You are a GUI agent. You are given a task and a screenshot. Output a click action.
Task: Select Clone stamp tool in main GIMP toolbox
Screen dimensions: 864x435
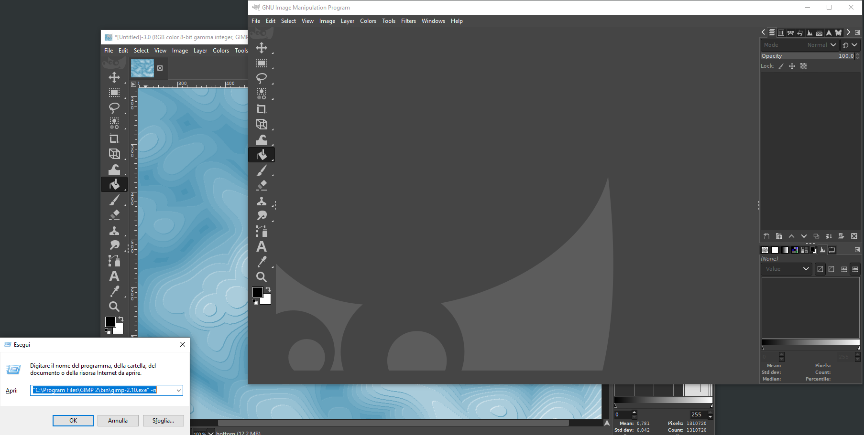(262, 201)
